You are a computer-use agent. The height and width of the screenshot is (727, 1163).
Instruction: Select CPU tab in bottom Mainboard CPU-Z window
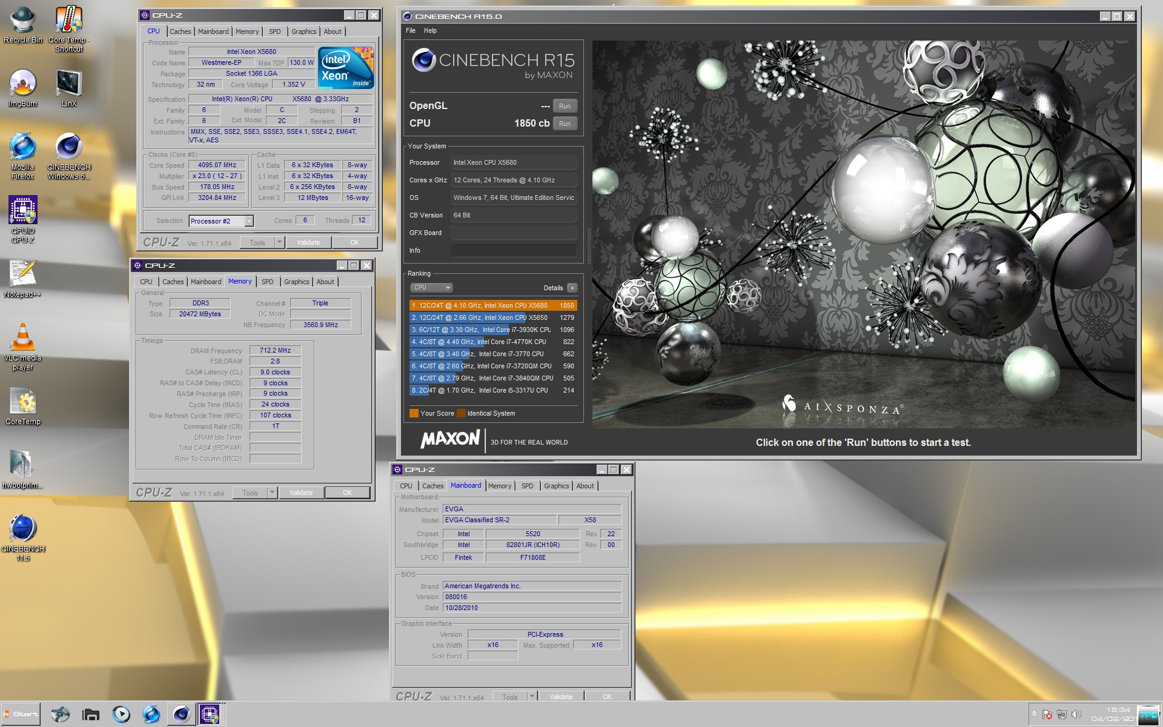tap(406, 486)
